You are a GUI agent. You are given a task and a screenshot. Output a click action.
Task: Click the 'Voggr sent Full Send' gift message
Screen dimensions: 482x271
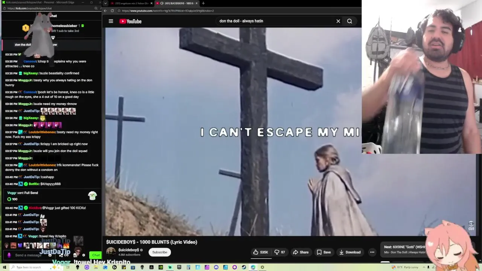click(51, 196)
